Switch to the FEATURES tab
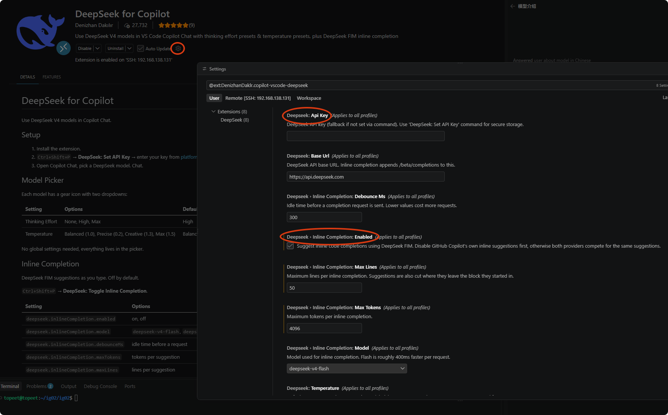This screenshot has width=668, height=415. click(52, 77)
